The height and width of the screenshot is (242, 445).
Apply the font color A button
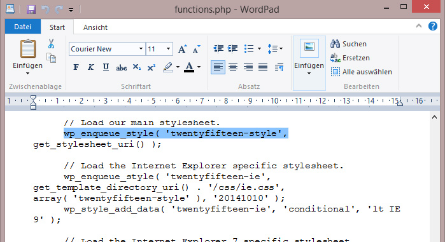[x=189, y=67]
